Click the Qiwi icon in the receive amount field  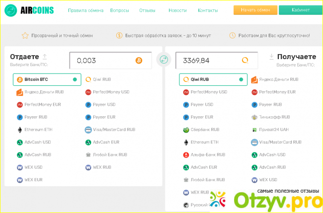pos(245,61)
